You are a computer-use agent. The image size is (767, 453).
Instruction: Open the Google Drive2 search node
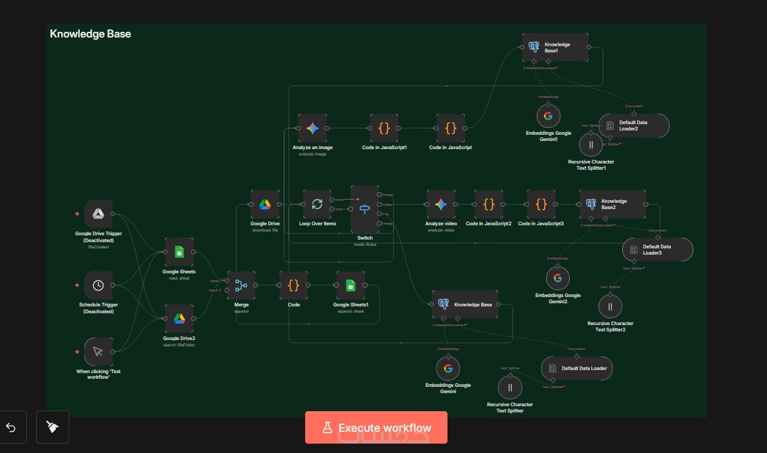point(179,319)
